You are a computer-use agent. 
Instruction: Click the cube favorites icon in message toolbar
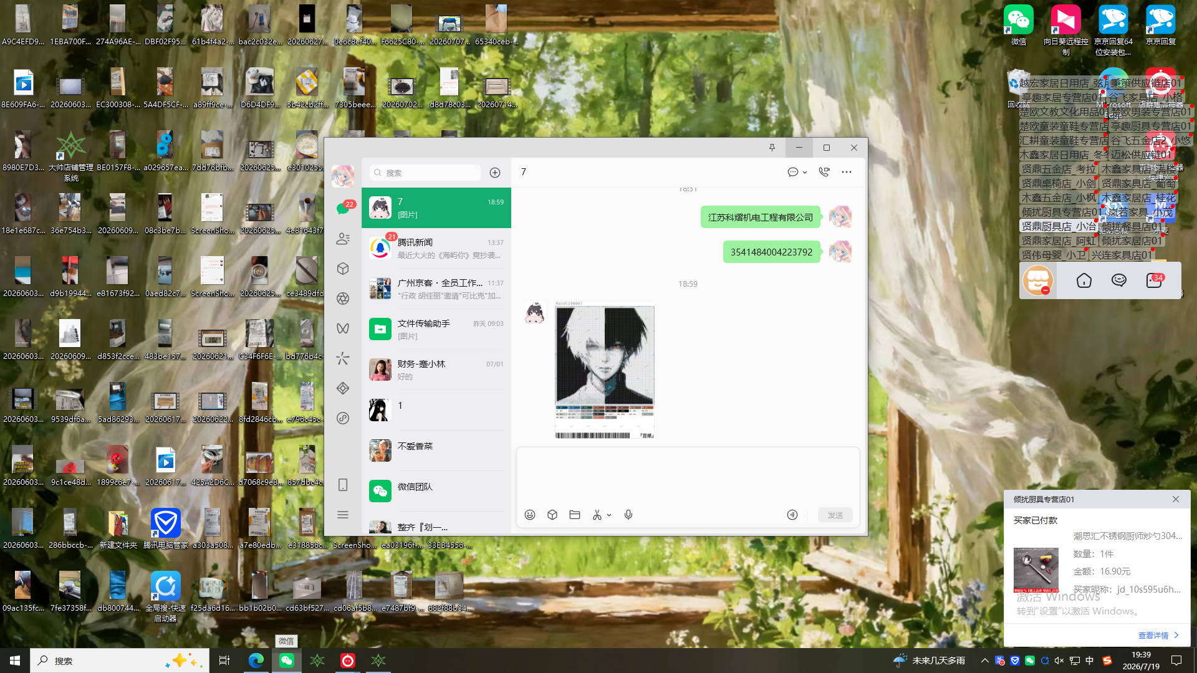pyautogui.click(x=552, y=515)
